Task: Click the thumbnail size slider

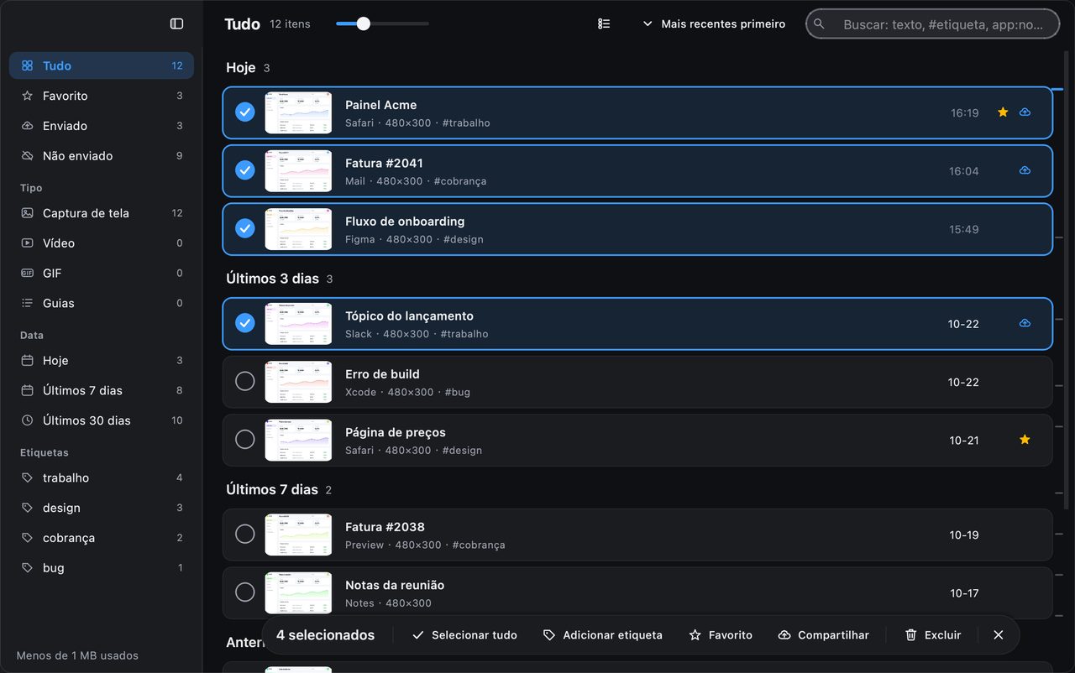Action: tap(382, 23)
